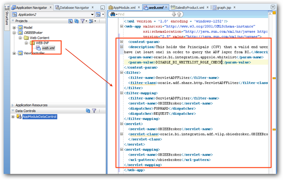Collapse the context-param code fold
The width and height of the screenshot is (283, 180).
[121, 42]
